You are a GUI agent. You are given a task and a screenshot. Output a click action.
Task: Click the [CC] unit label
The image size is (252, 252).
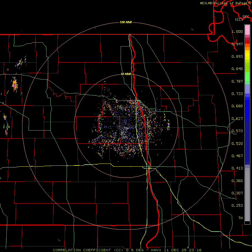click(239, 19)
